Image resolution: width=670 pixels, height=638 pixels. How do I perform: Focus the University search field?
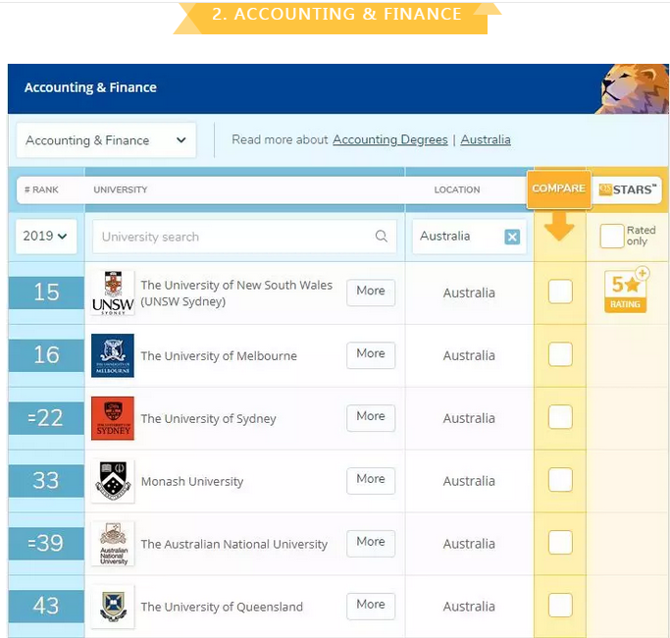(244, 237)
